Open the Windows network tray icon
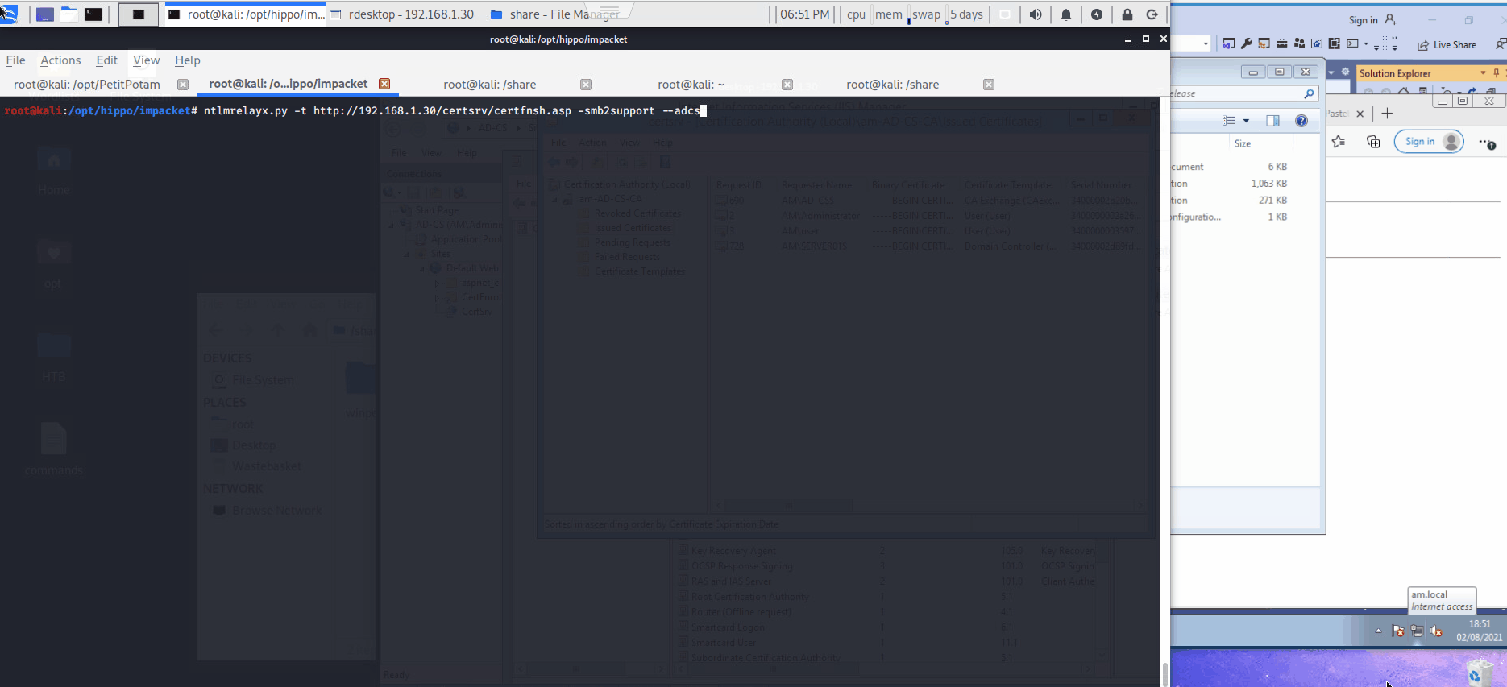 pyautogui.click(x=1417, y=631)
